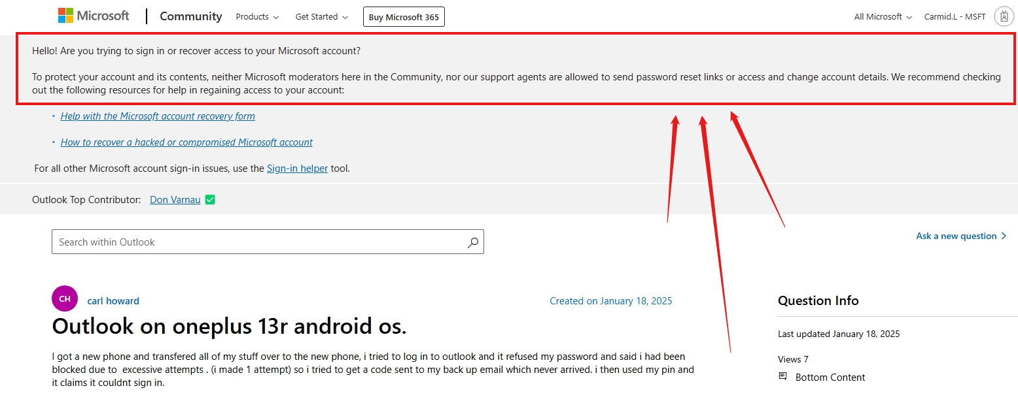This screenshot has width=1018, height=401.
Task: Click the Views 7 counter
Action: point(793,359)
